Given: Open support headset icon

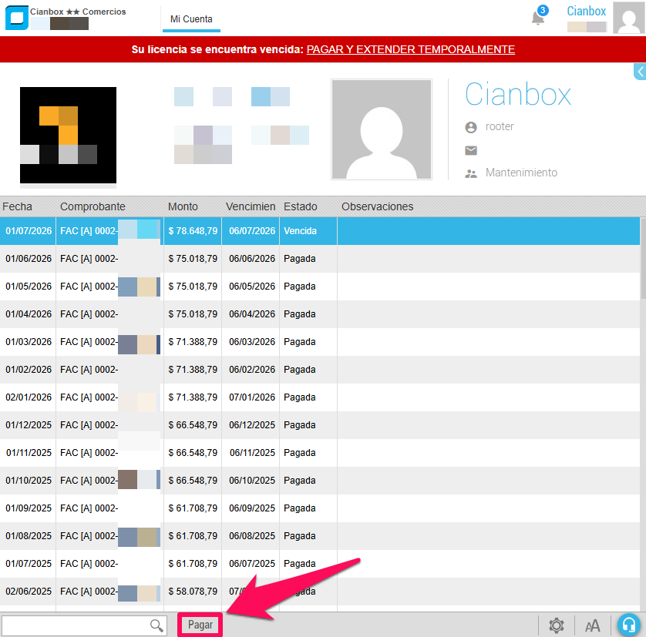Looking at the screenshot, I should 629,625.
